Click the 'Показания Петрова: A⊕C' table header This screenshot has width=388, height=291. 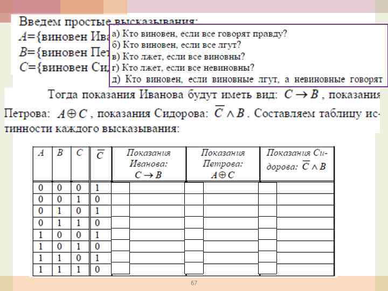tap(223, 164)
